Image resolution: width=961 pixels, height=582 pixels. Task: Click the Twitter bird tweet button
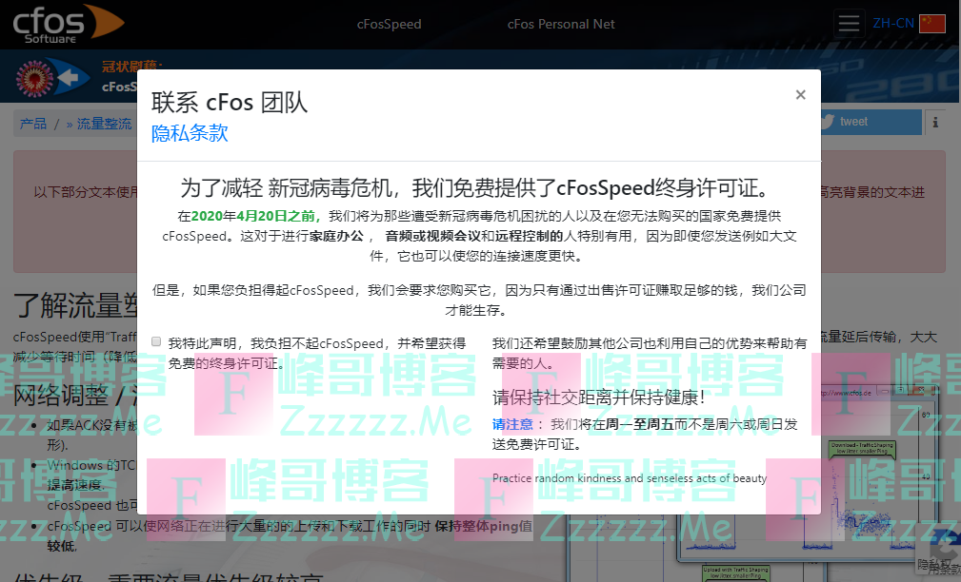pyautogui.click(x=871, y=122)
